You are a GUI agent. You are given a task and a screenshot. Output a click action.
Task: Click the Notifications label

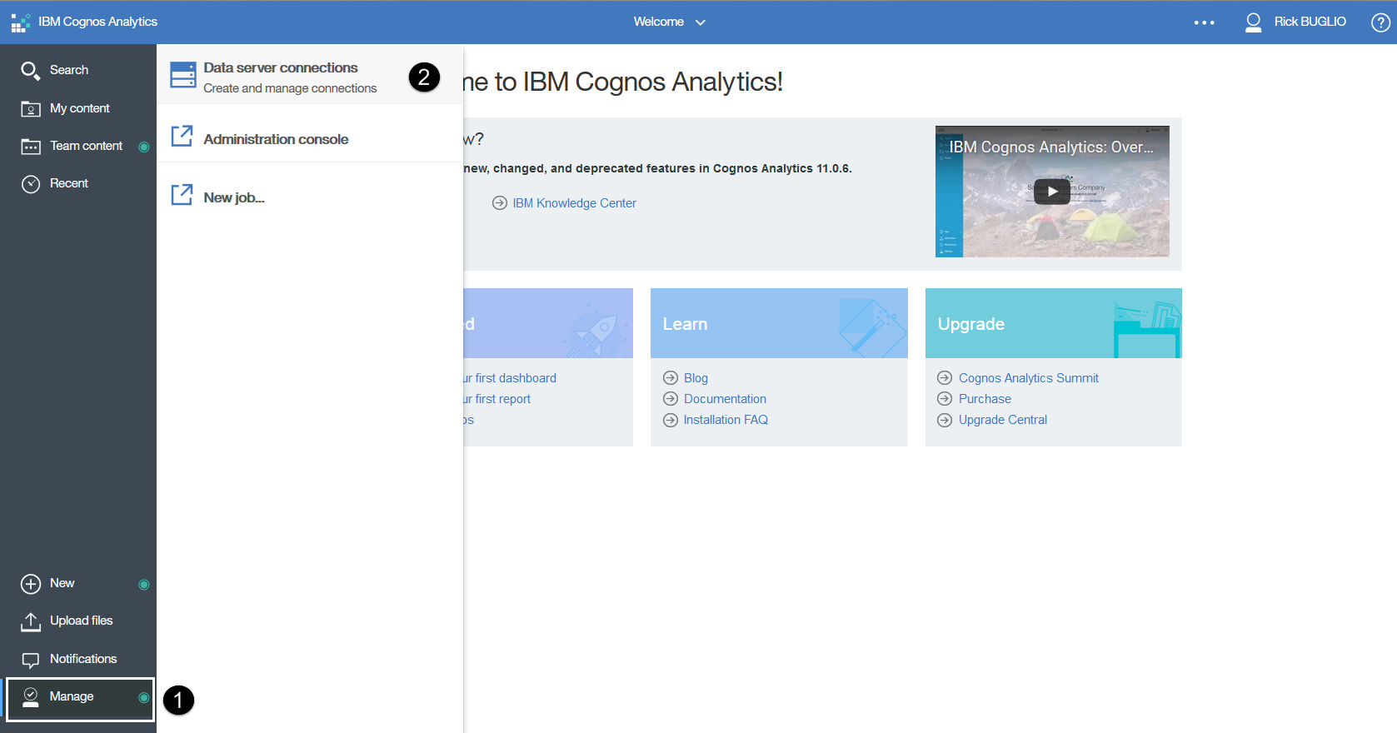[83, 659]
